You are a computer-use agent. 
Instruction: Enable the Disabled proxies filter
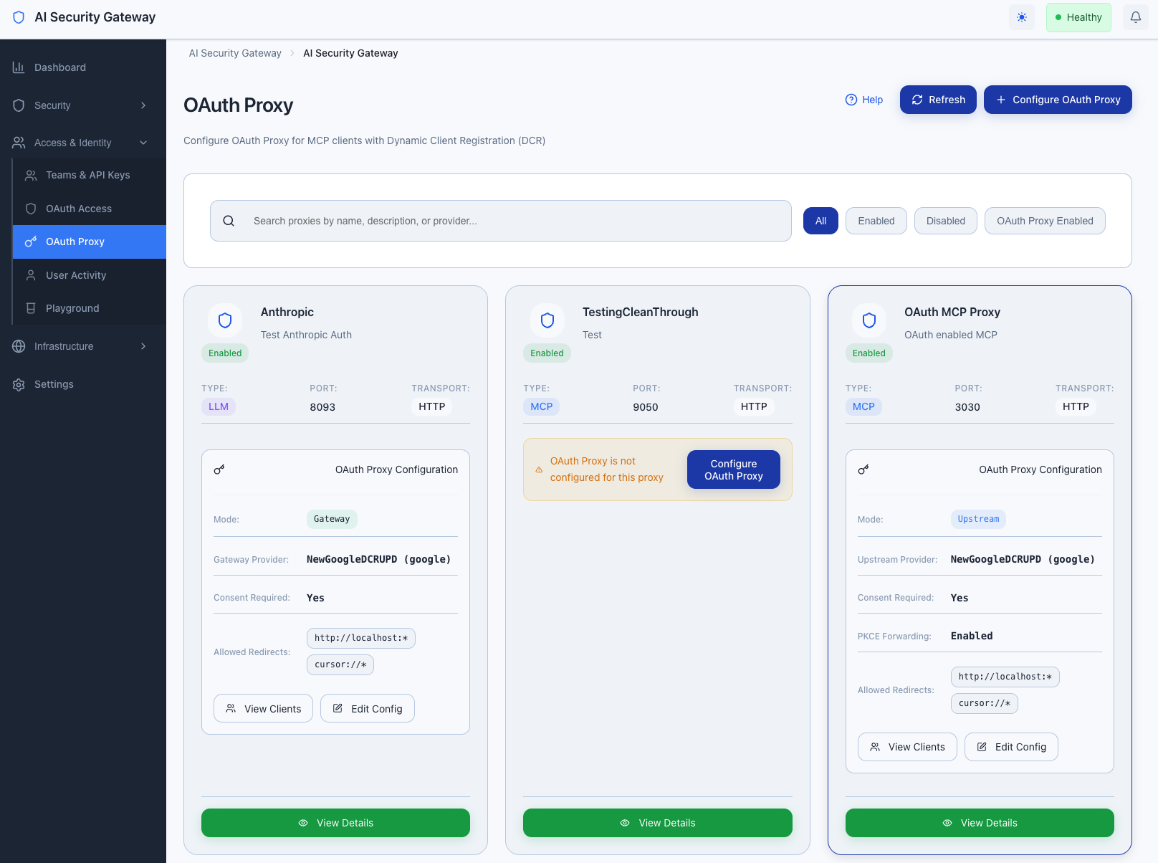tap(945, 220)
